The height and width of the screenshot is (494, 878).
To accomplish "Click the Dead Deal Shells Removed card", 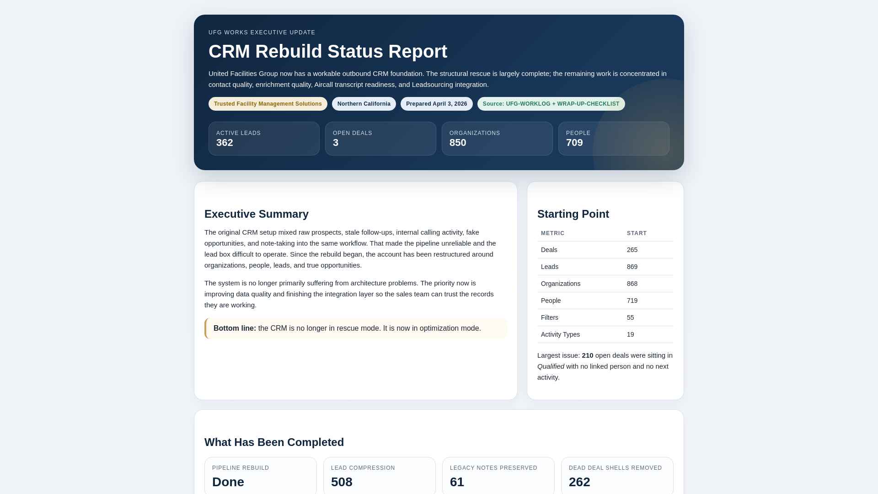I will click(x=617, y=476).
